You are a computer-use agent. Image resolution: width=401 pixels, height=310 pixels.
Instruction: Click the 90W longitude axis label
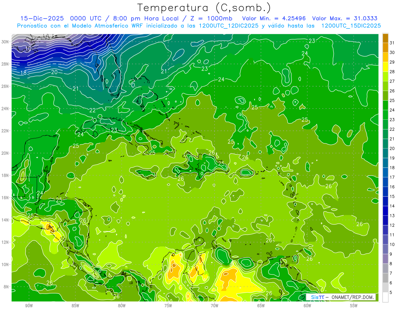(29, 306)
